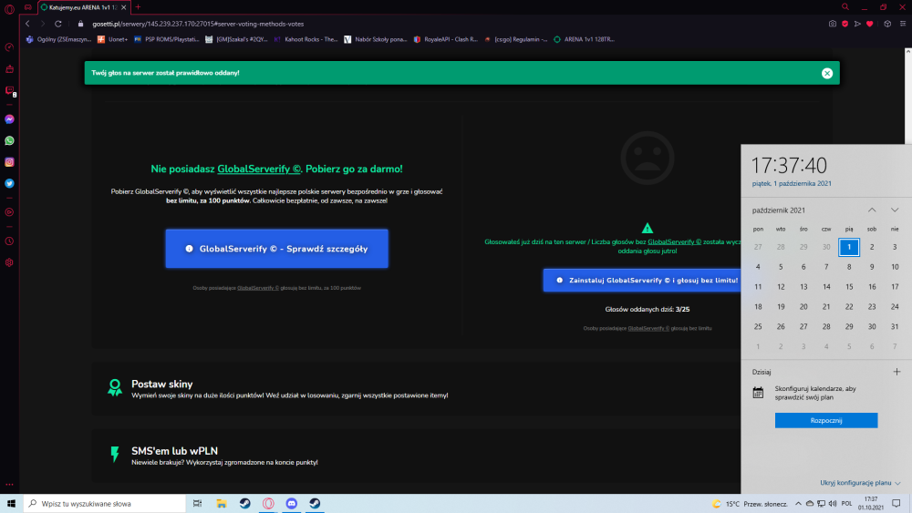Screen dimensions: 912x513
Task: Expand październik 2021 month header
Action: point(778,210)
